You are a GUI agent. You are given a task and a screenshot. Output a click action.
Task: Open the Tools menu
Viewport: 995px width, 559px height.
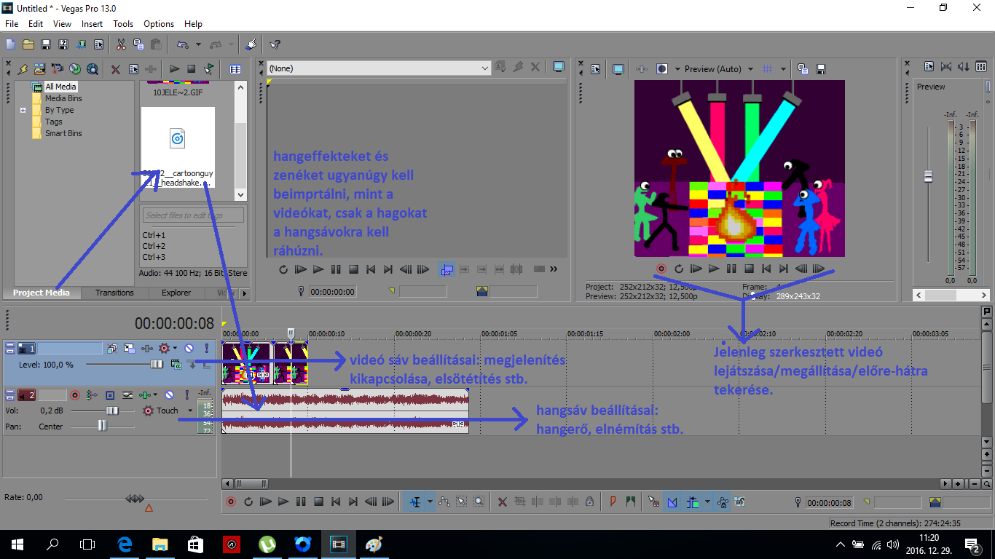click(123, 24)
